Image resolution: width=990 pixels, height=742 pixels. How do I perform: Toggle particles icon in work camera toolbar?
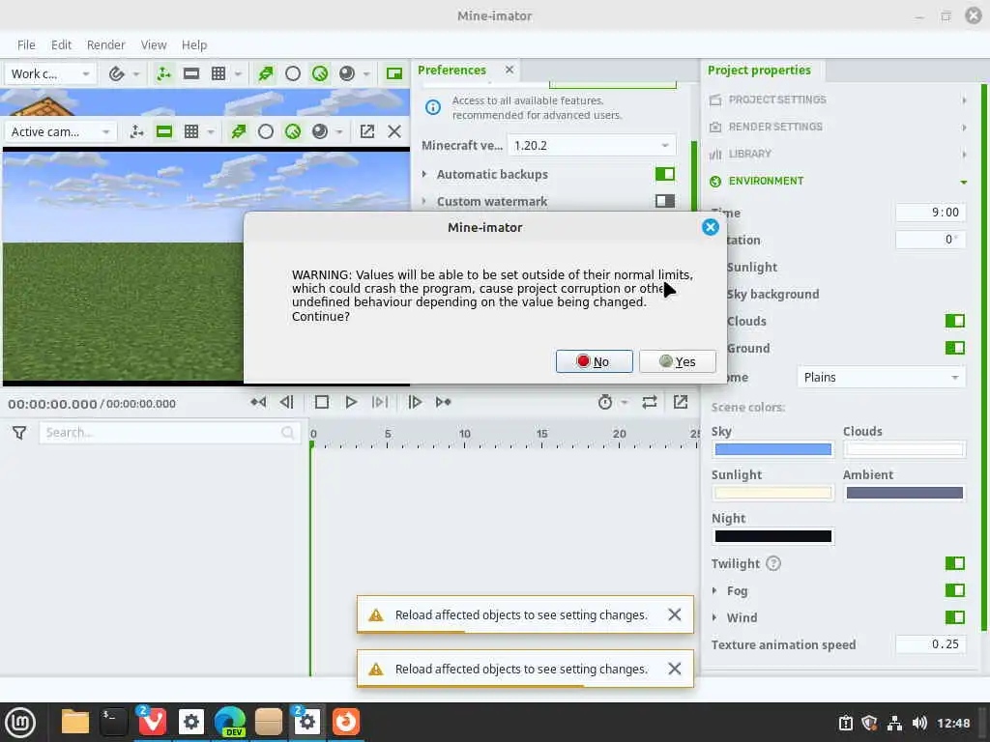pos(265,73)
